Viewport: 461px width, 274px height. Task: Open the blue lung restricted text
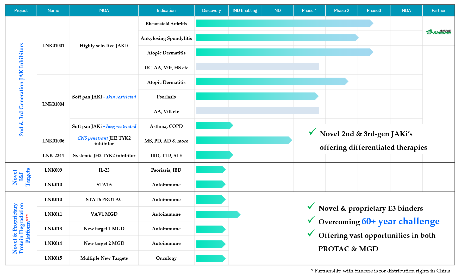click(x=121, y=126)
